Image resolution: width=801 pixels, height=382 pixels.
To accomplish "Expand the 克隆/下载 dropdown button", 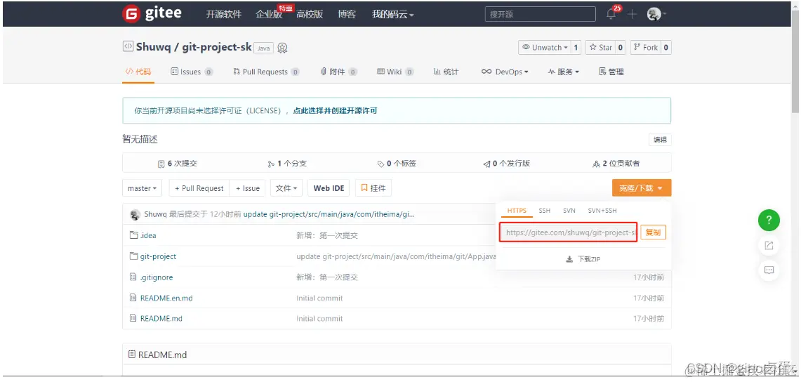I will (x=642, y=188).
